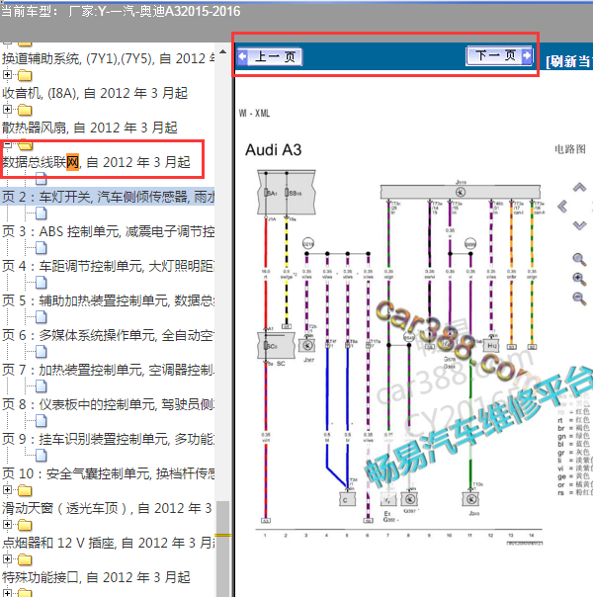The image size is (593, 597).
Task: Click the folder icon above 滑动天窗 entry
Action: (x=25, y=490)
